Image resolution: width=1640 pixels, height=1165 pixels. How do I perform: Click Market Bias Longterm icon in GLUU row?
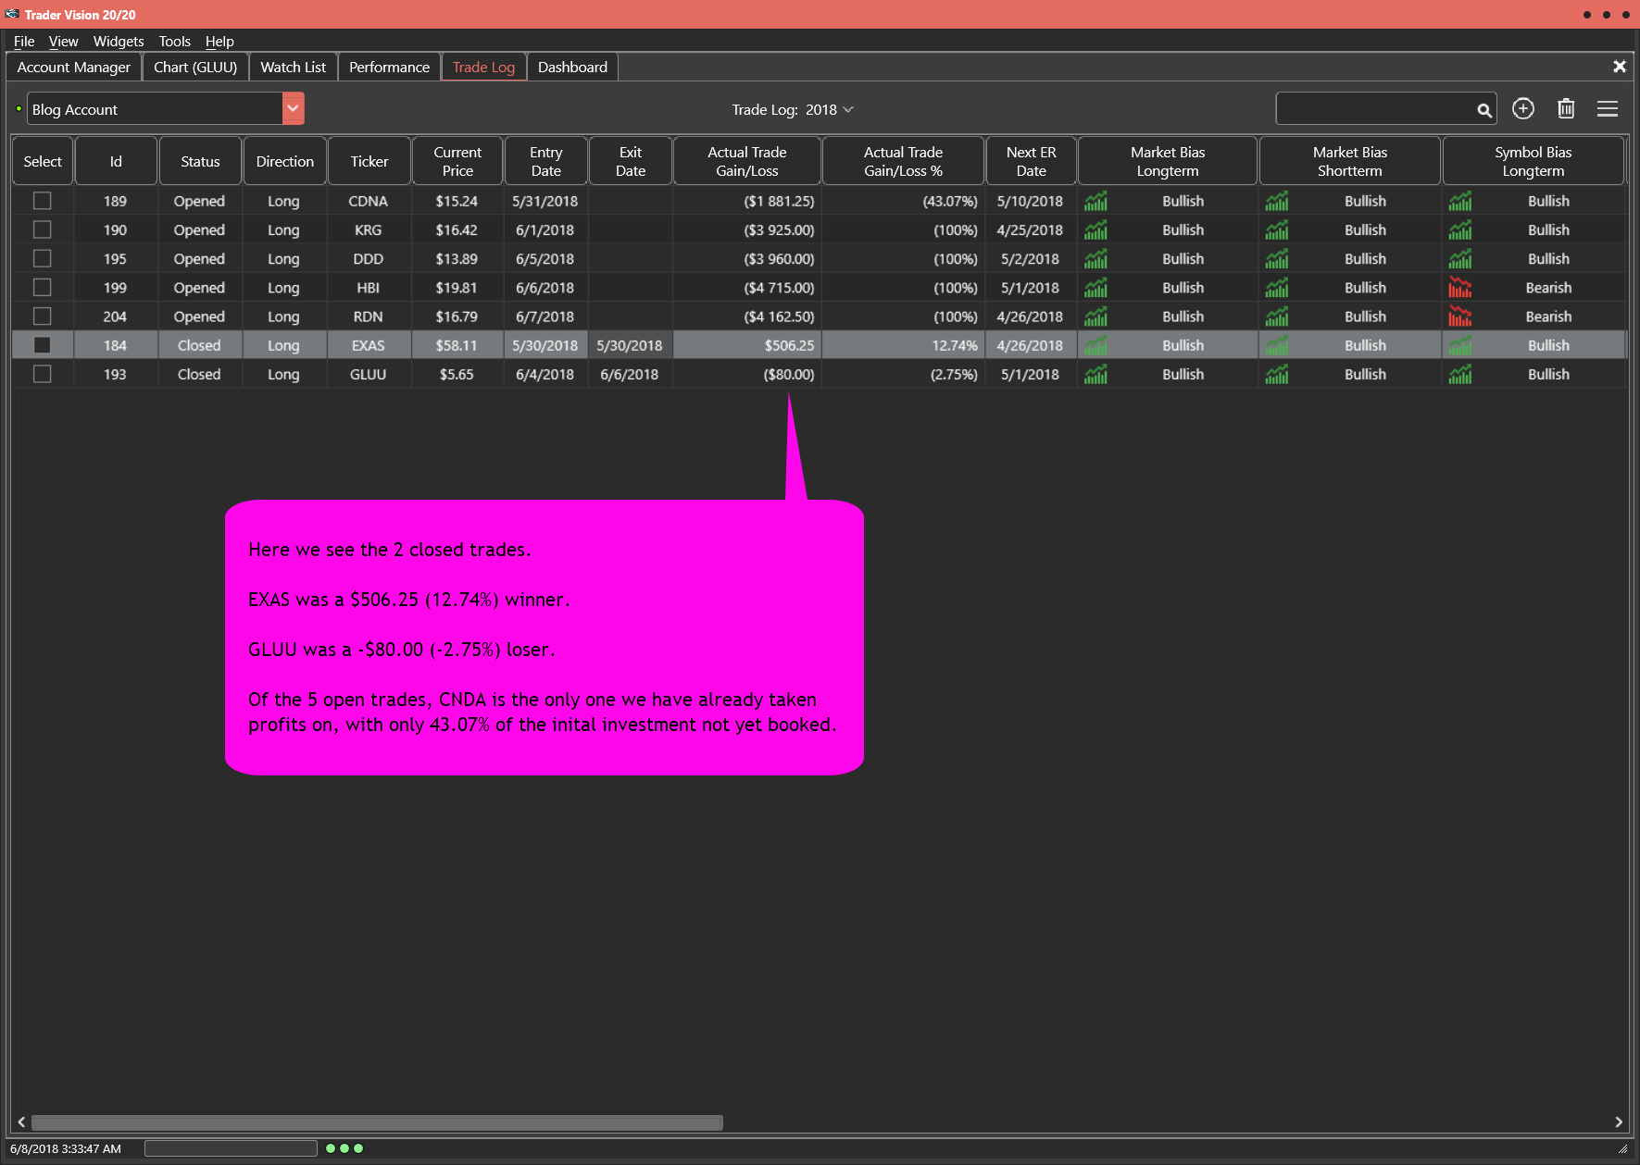pos(1095,374)
